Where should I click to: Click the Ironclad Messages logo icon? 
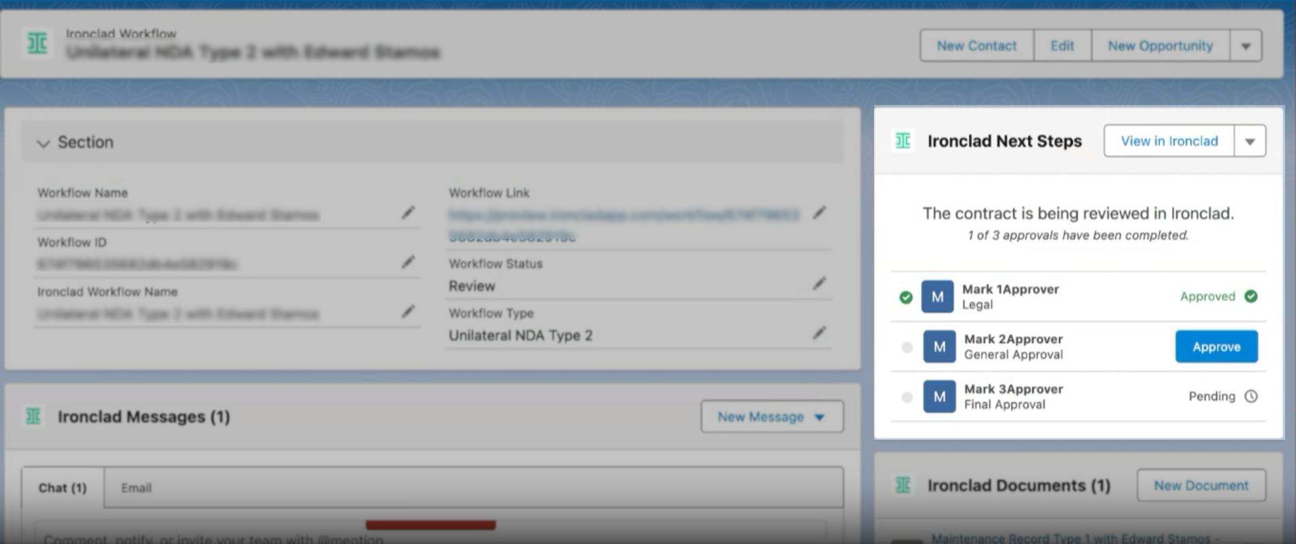33,416
